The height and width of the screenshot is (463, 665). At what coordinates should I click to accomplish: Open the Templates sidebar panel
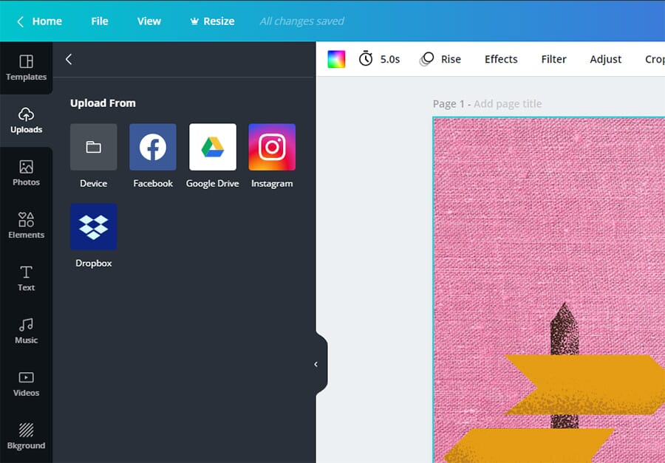(27, 68)
